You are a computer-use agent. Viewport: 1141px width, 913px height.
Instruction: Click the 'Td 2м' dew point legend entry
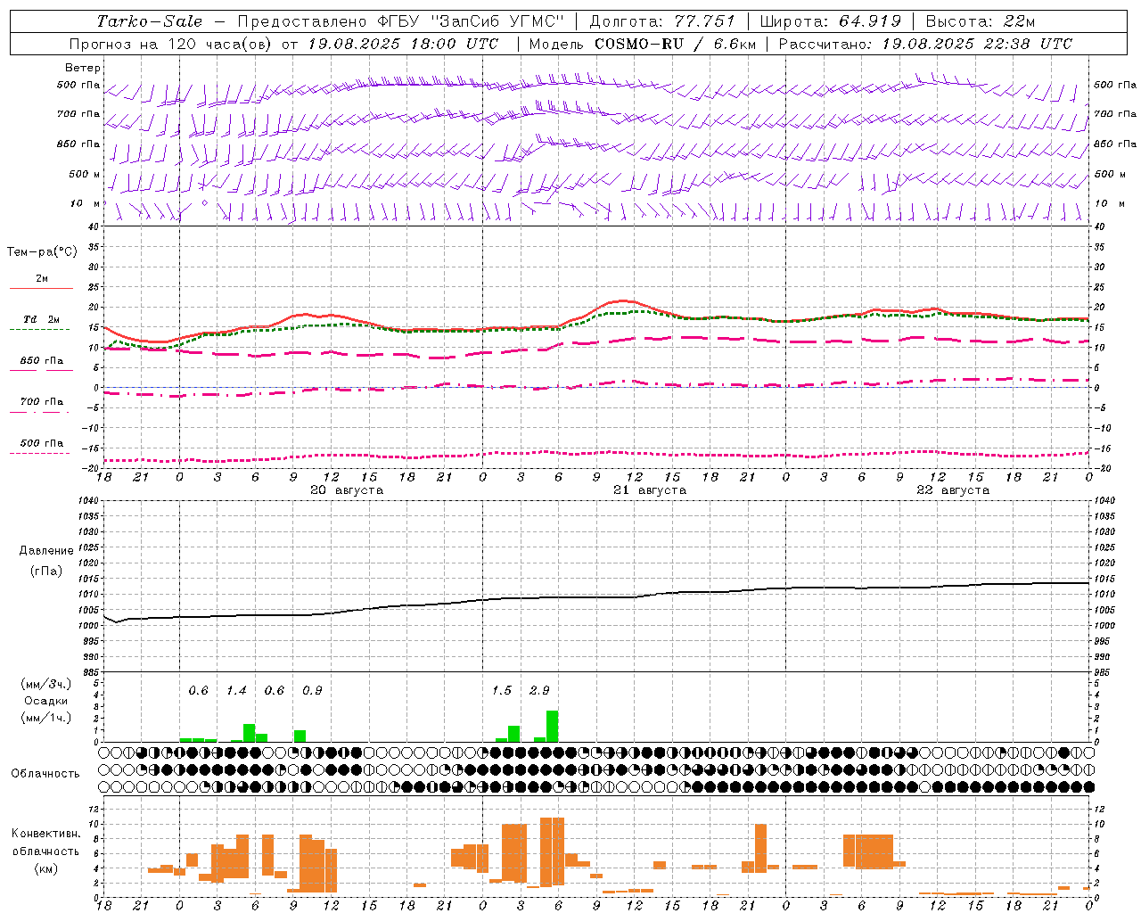tap(41, 323)
